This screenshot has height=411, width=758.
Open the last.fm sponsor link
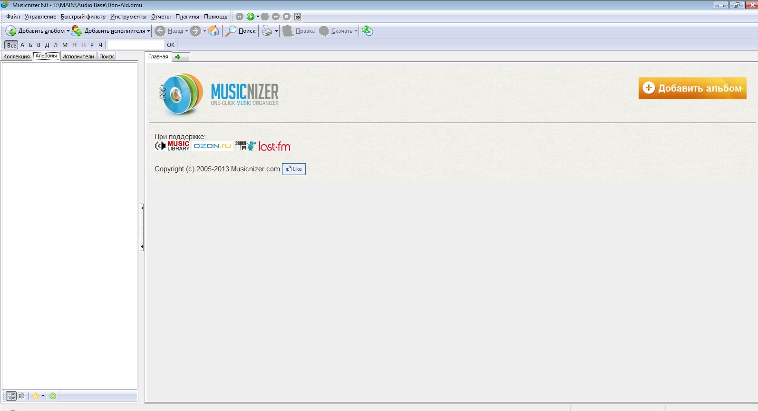[274, 146]
